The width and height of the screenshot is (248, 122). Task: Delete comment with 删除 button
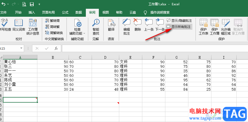coord(138,25)
